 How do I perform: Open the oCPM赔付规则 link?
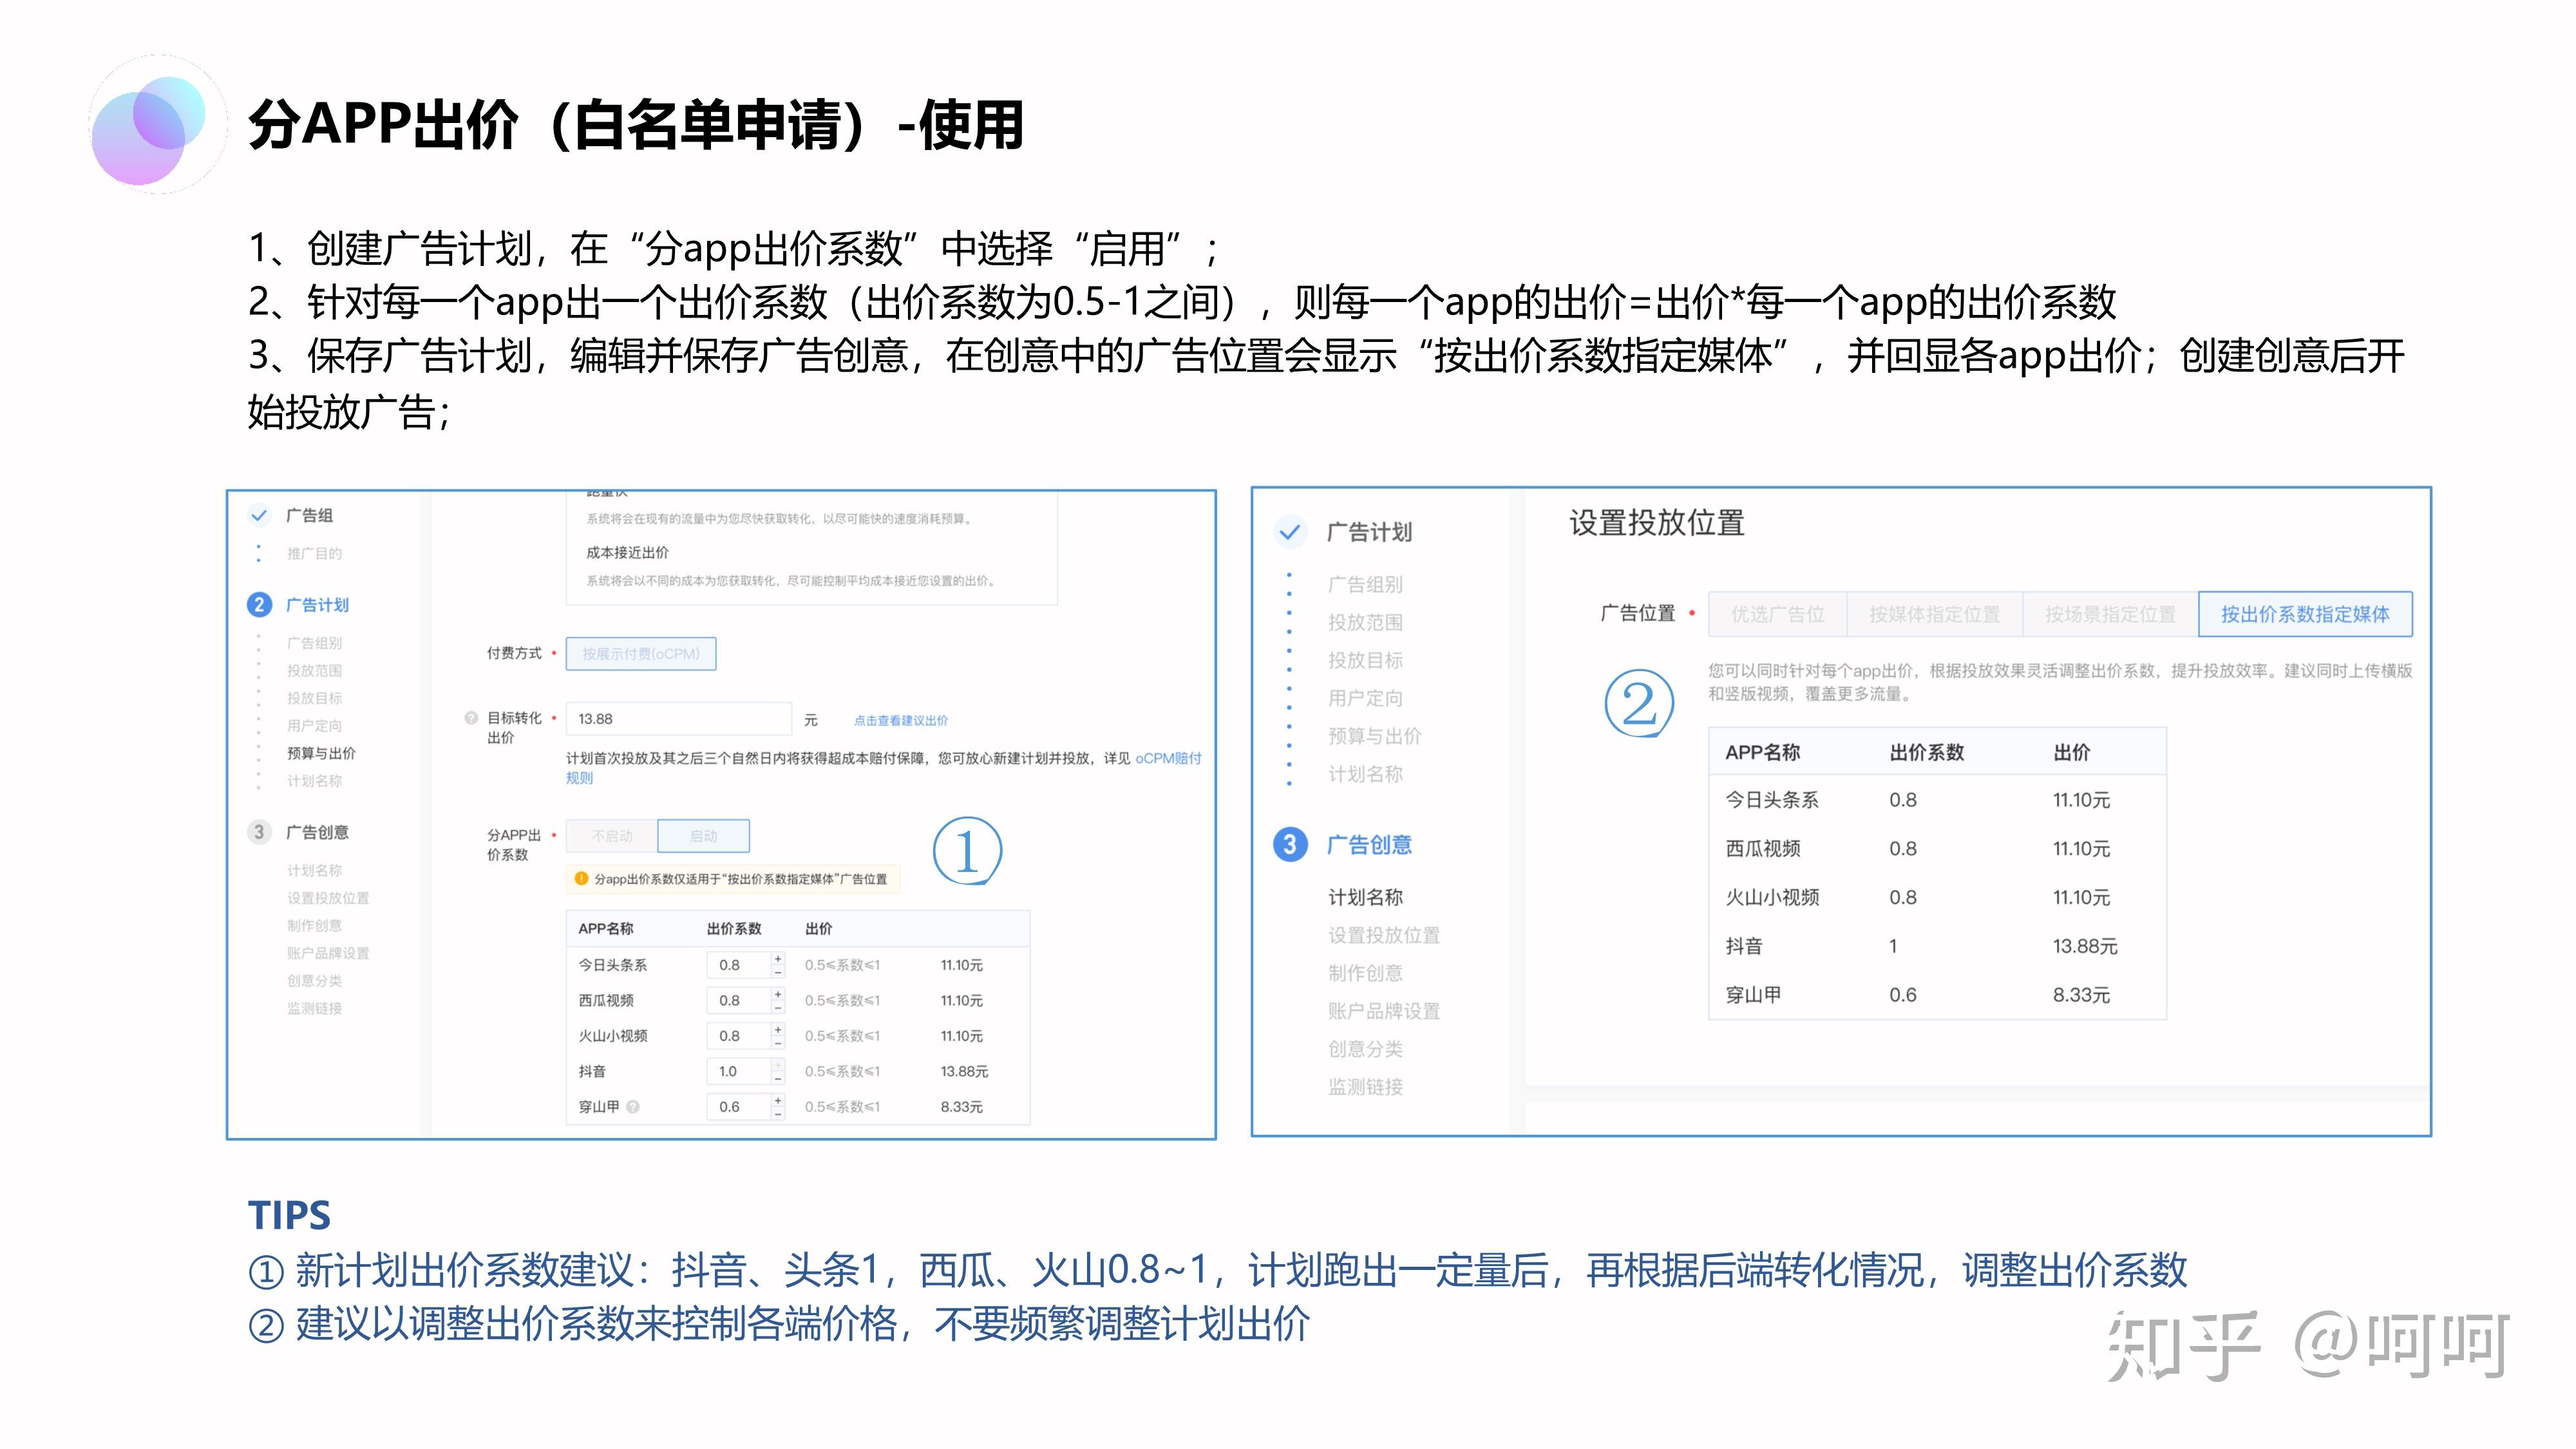(1168, 758)
